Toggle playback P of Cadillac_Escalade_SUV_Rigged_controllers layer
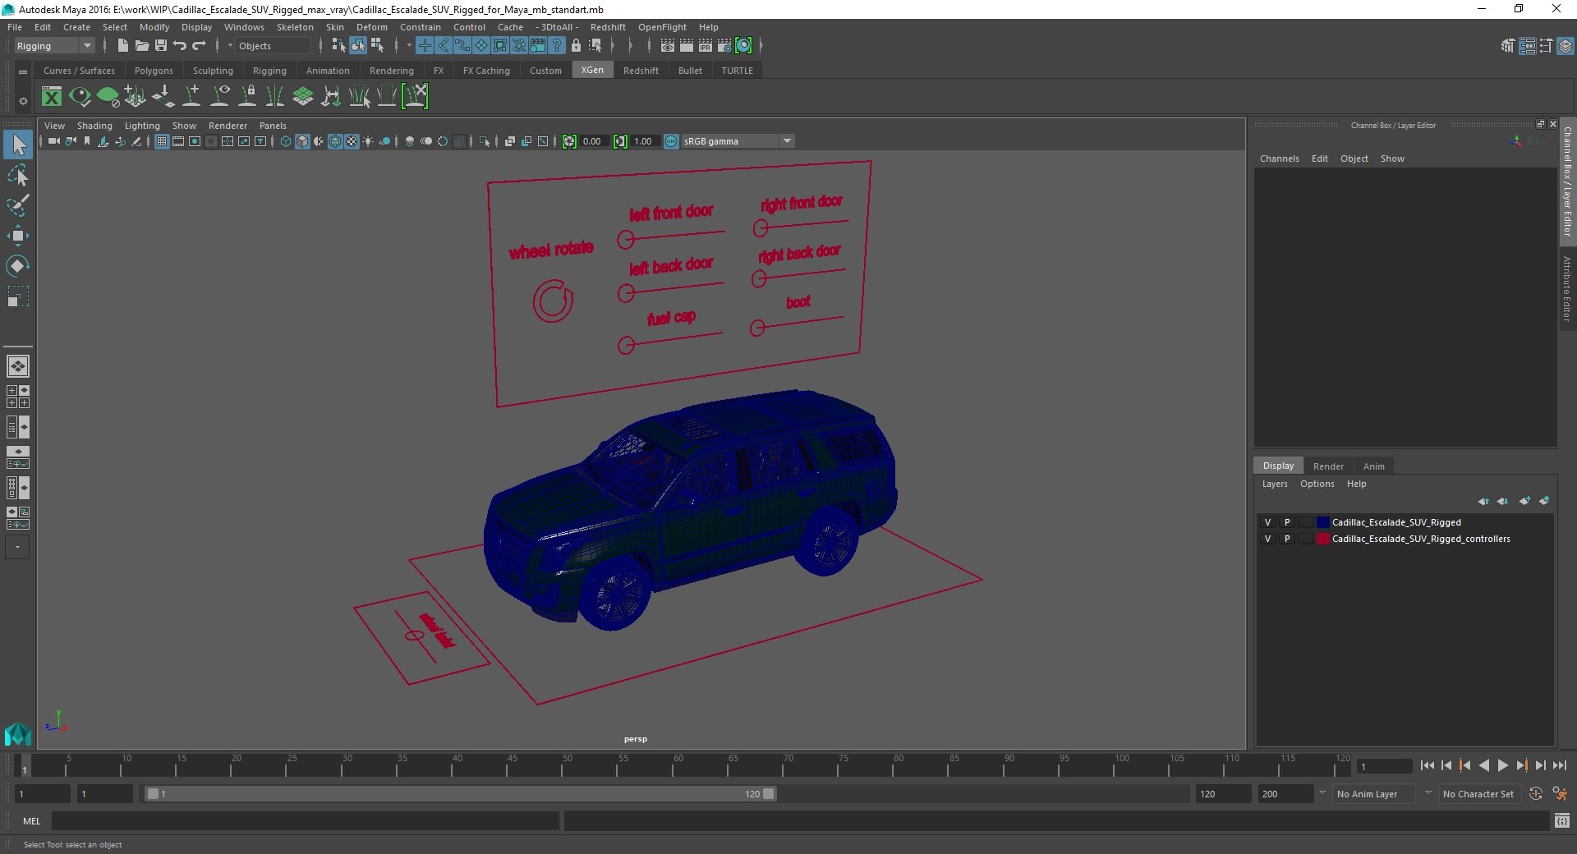The height and width of the screenshot is (854, 1577). 1287,539
